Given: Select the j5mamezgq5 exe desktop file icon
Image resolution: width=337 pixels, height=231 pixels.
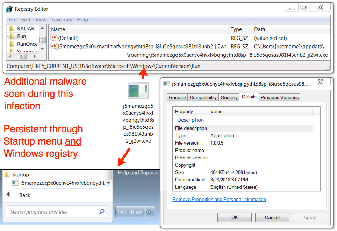Looking at the screenshot, I should tap(138, 90).
